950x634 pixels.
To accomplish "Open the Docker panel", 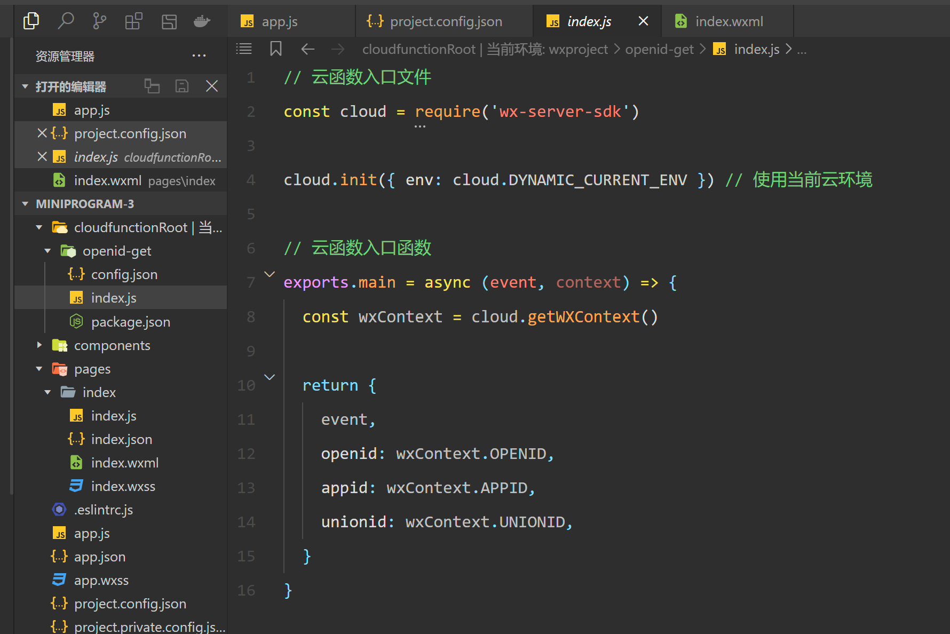I will point(201,20).
